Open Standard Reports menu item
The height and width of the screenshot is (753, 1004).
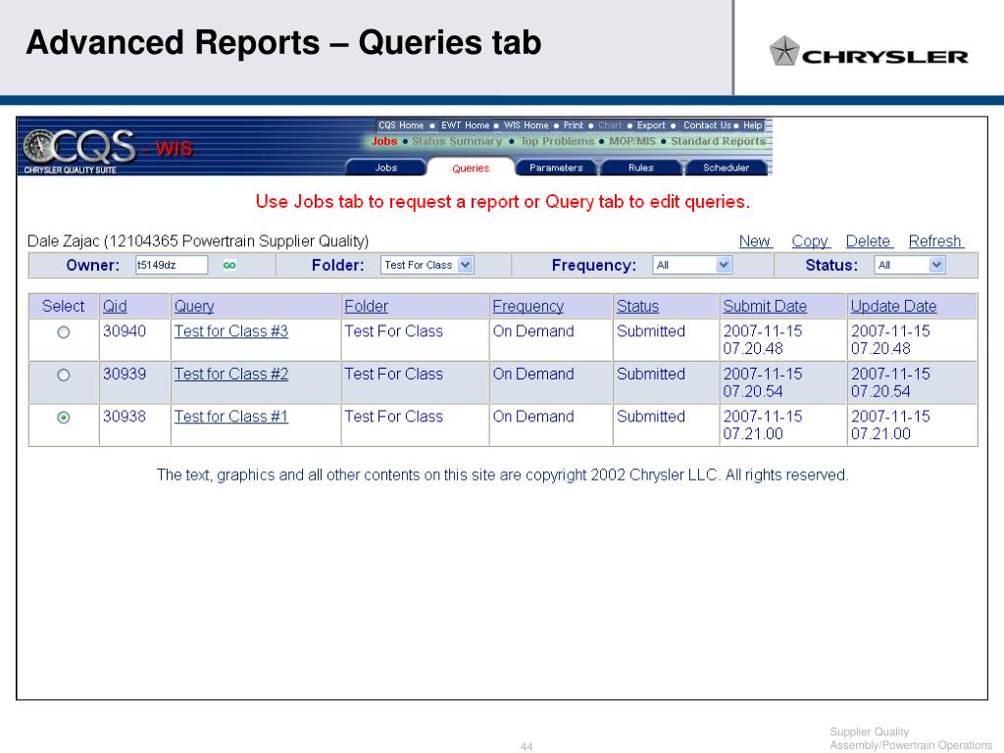(718, 141)
